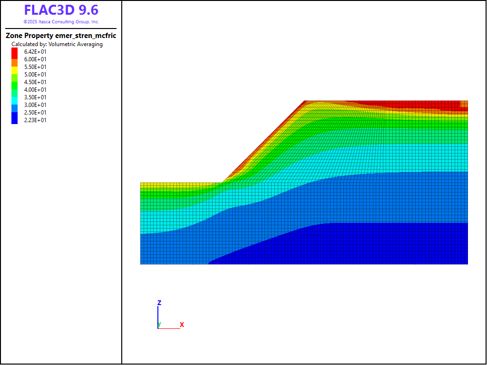Pick the darkest blue legend swatch
The width and height of the screenshot is (487, 365).
14,120
